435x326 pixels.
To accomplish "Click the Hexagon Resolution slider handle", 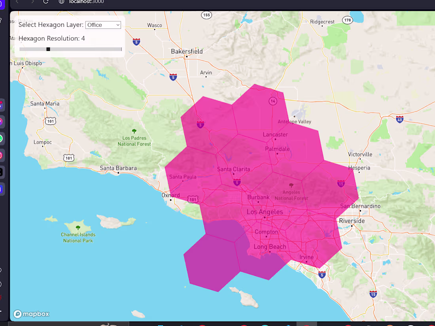I will pyautogui.click(x=48, y=49).
